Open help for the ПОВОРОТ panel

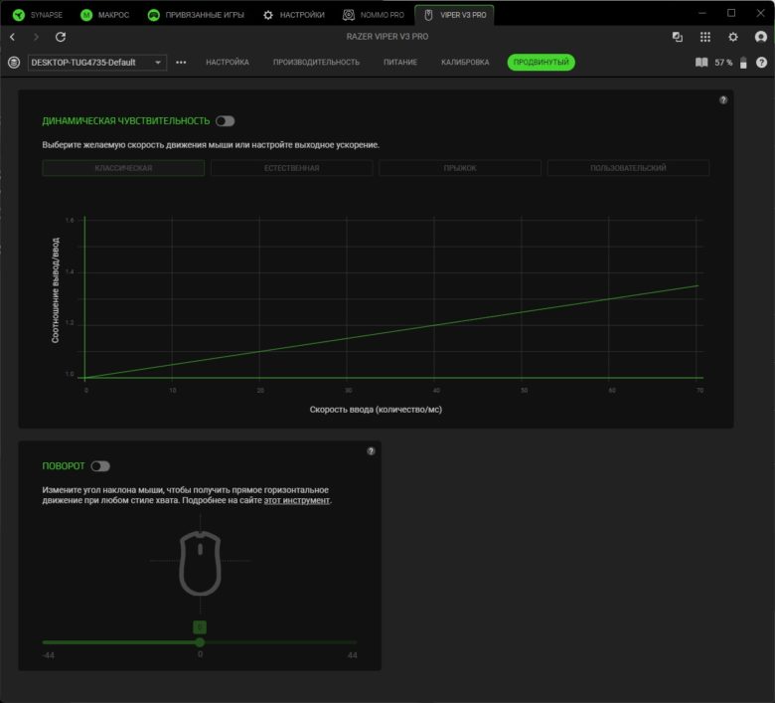pyautogui.click(x=372, y=451)
